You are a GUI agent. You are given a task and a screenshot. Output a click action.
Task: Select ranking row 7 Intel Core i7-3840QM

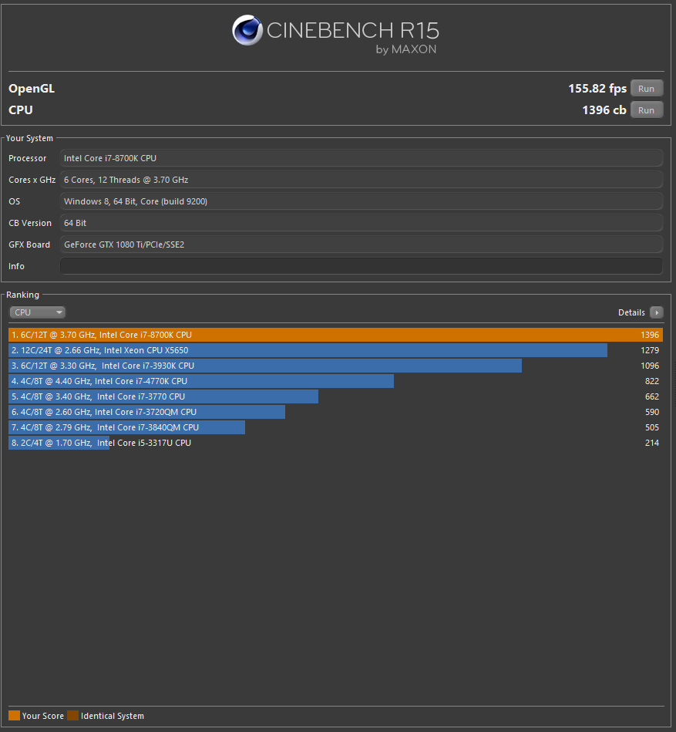pos(335,427)
